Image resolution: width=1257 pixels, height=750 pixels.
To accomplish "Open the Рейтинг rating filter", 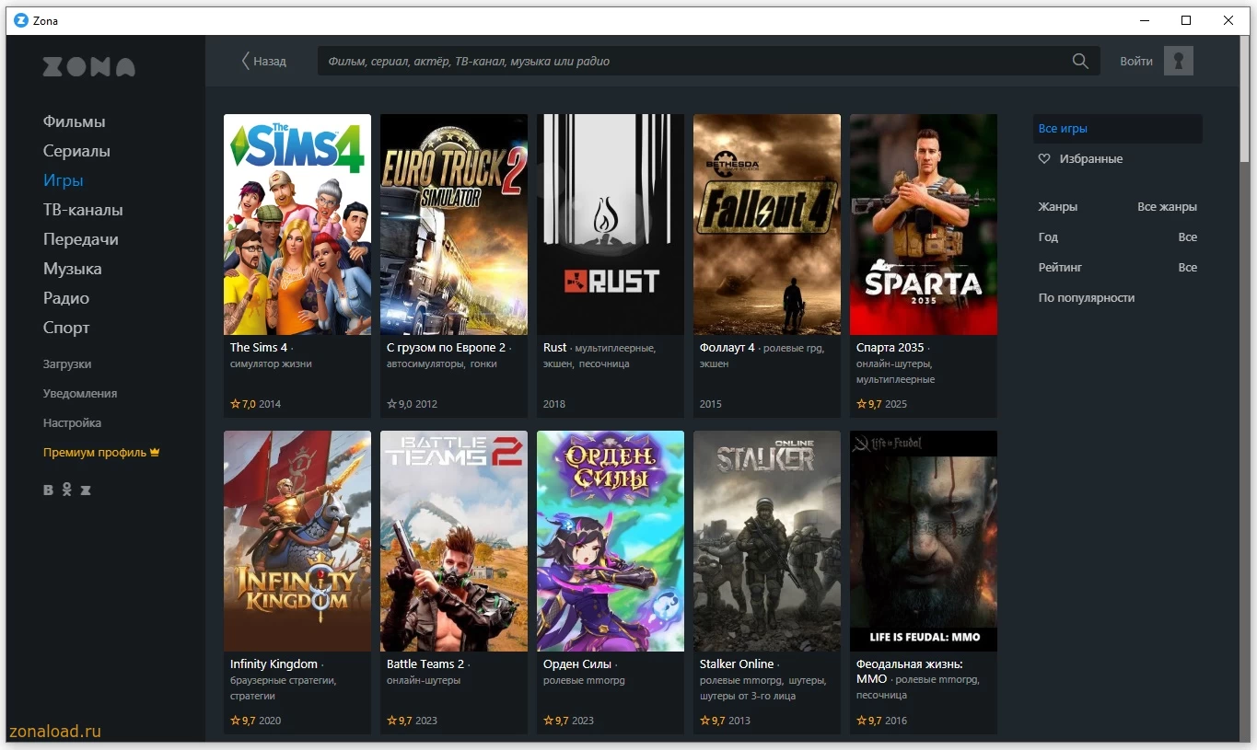I will coord(1118,268).
